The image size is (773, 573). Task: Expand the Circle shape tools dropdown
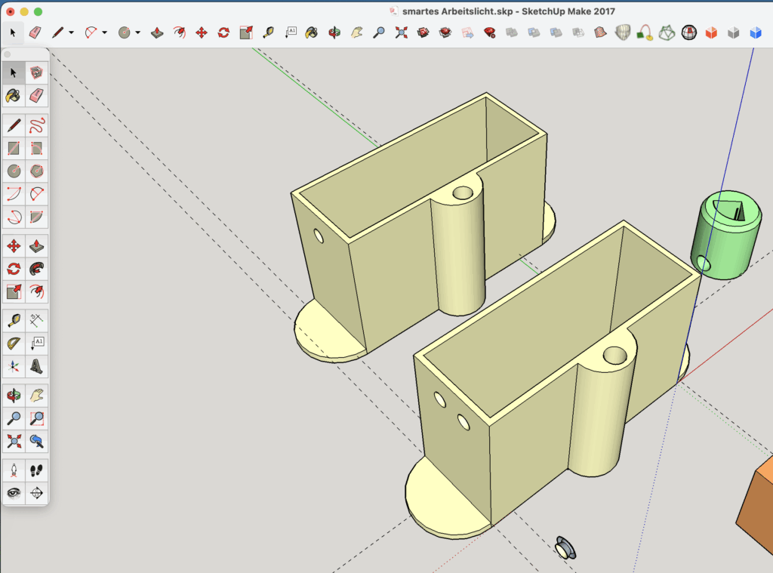[137, 32]
